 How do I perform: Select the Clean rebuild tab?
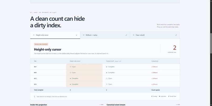pyautogui.click(x=155, y=35)
